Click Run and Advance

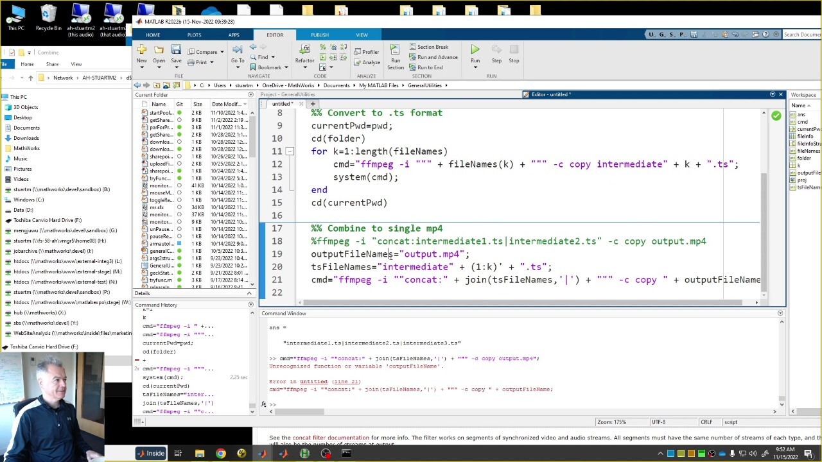[432, 57]
